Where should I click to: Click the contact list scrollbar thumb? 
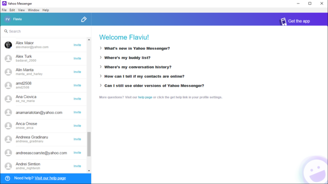(89, 144)
